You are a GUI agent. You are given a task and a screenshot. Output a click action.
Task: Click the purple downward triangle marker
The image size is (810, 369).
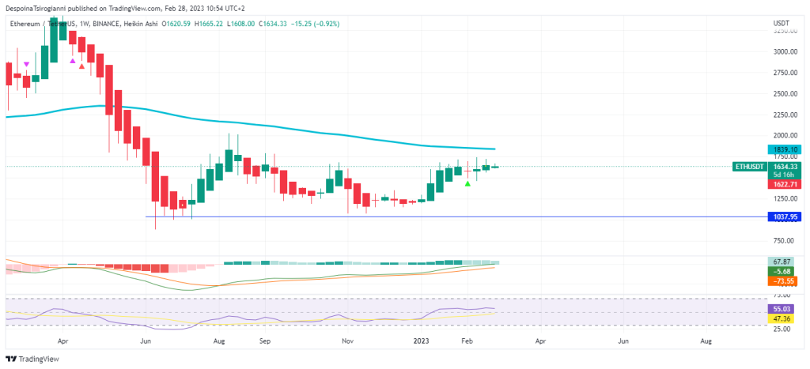coord(27,64)
